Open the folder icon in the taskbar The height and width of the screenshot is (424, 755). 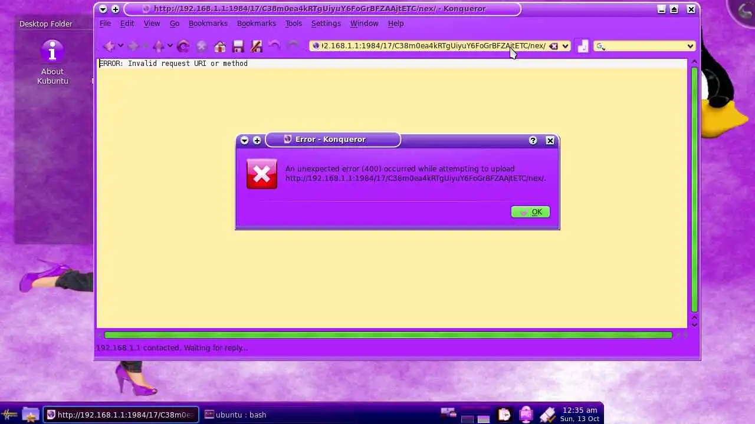31,415
